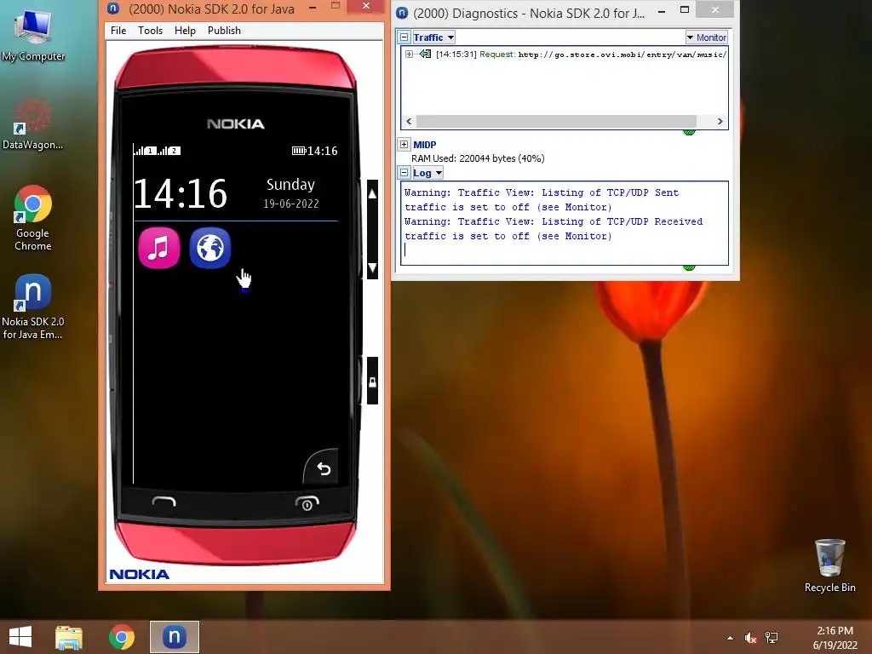The width and height of the screenshot is (872, 654).
Task: Maximize the Diagnostics window
Action: coord(685,10)
